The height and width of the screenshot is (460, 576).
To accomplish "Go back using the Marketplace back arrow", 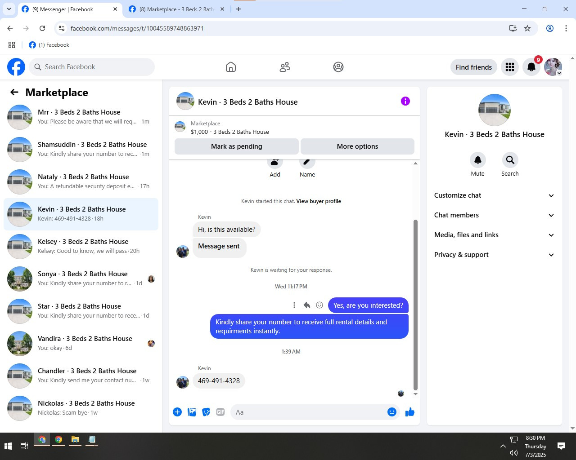I will [14, 92].
